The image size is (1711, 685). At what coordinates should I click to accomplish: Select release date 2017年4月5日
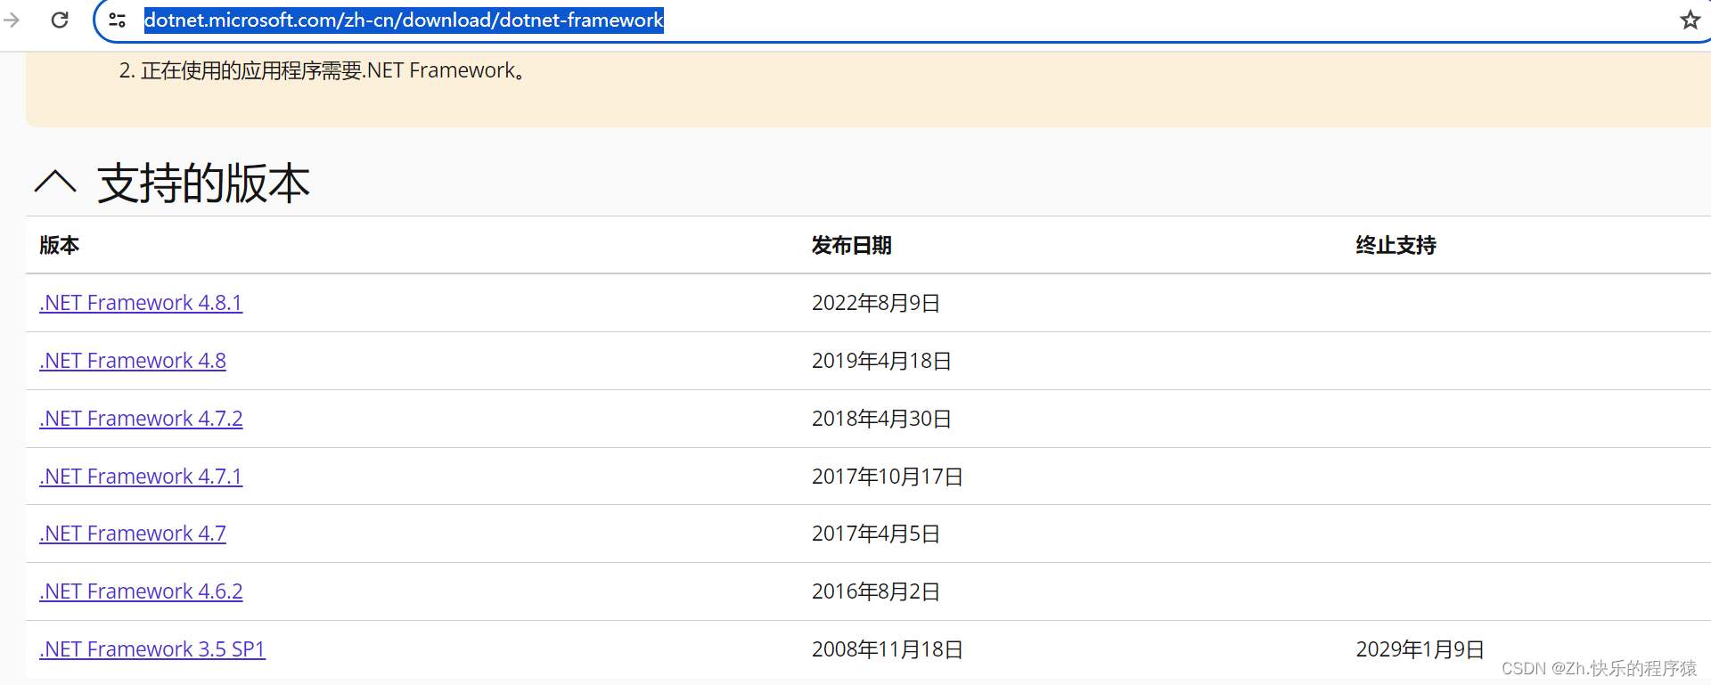coord(876,534)
